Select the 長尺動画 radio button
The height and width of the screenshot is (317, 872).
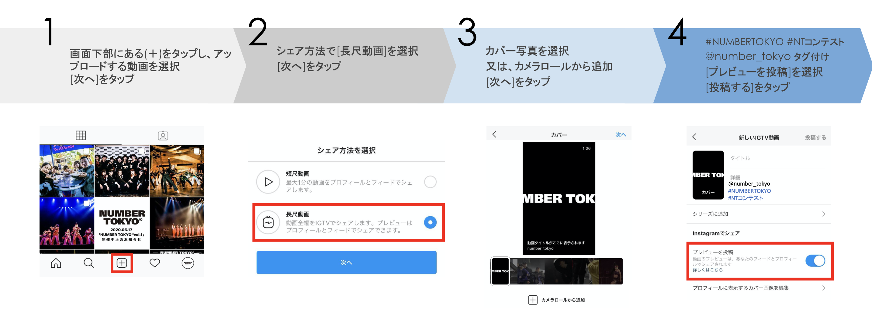pos(430,222)
